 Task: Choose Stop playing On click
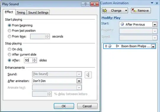click(x=9, y=49)
